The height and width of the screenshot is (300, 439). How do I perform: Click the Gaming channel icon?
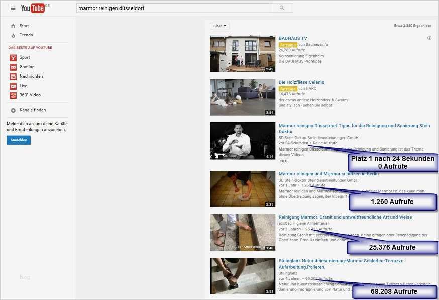click(x=13, y=67)
